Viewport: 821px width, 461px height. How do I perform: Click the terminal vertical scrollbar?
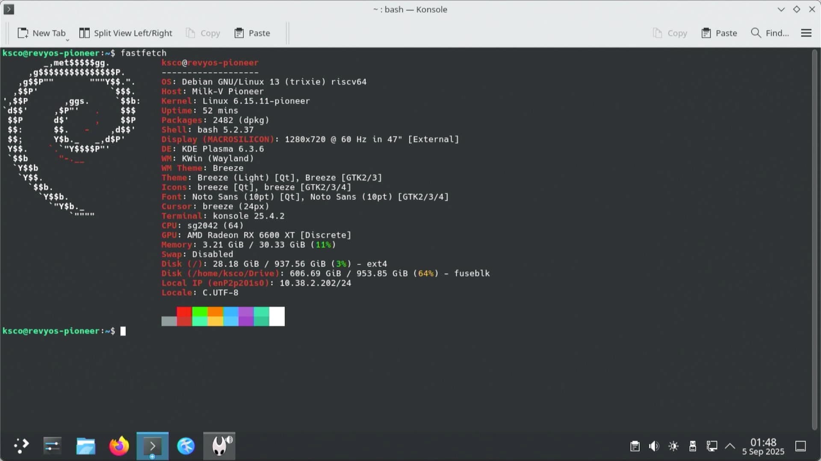814,239
